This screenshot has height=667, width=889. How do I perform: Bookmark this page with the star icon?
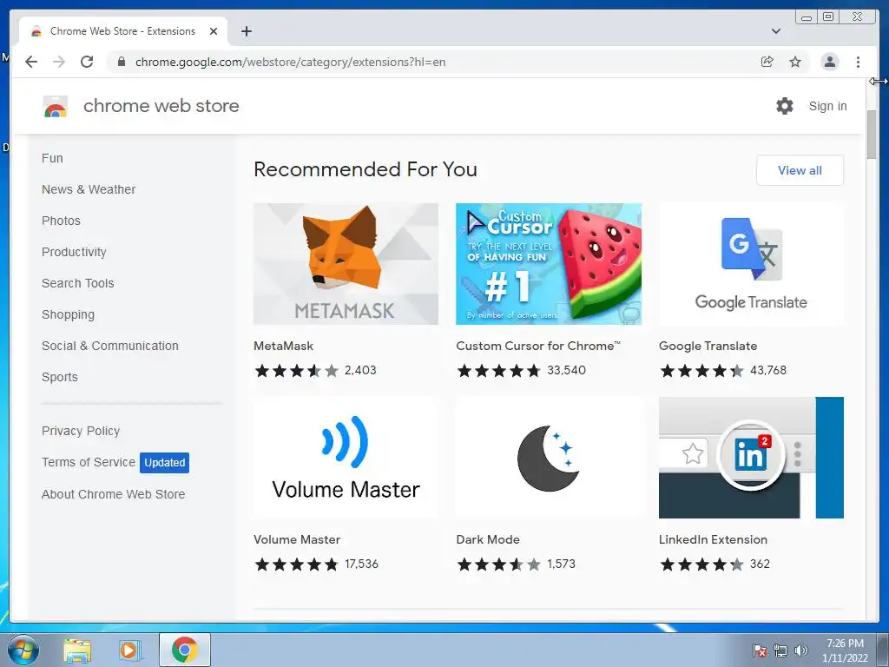point(795,62)
